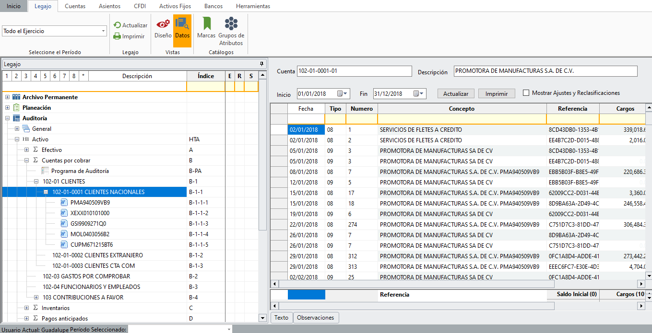652x333 pixels.
Task: Expand the Archivo Permanente node
Action: (x=7, y=97)
